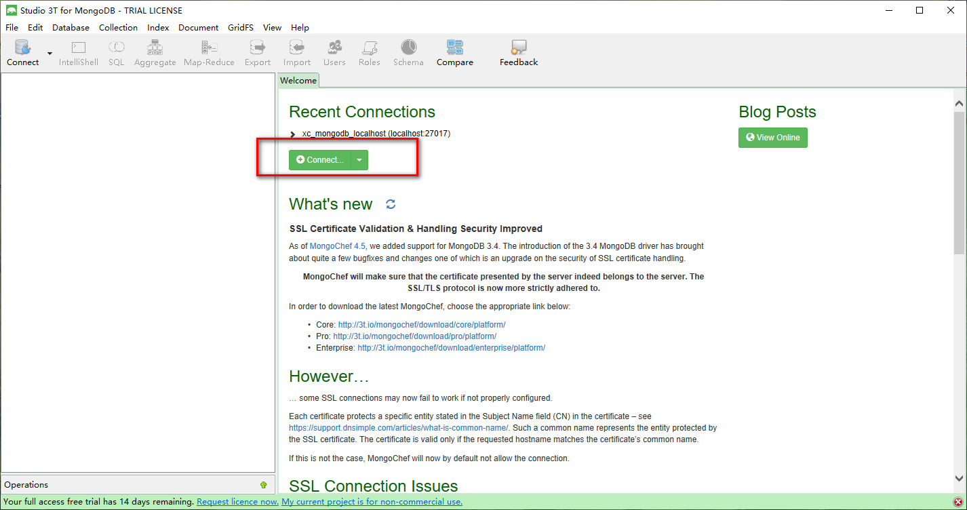This screenshot has width=967, height=510.
Task: Open the Roles manager
Action: [370, 53]
